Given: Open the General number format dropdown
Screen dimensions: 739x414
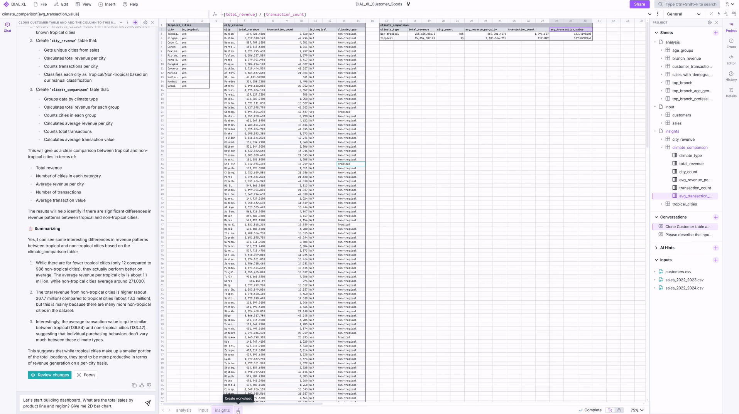Looking at the screenshot, I should pos(683,14).
